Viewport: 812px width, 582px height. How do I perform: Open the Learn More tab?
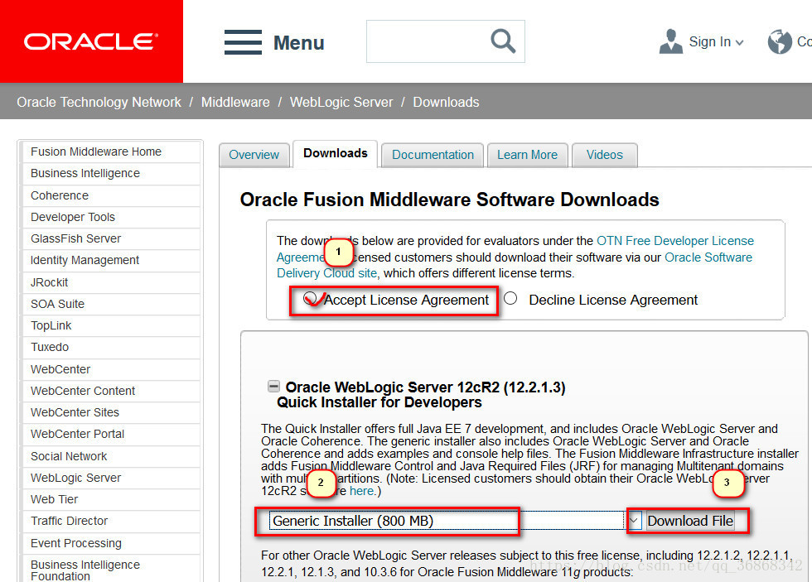(527, 155)
